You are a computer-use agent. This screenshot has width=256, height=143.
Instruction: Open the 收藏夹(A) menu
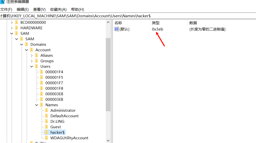click(58, 9)
